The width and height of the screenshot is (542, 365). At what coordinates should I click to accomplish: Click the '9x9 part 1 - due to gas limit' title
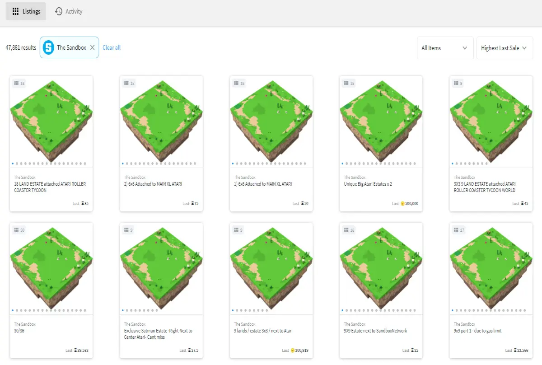point(477,331)
